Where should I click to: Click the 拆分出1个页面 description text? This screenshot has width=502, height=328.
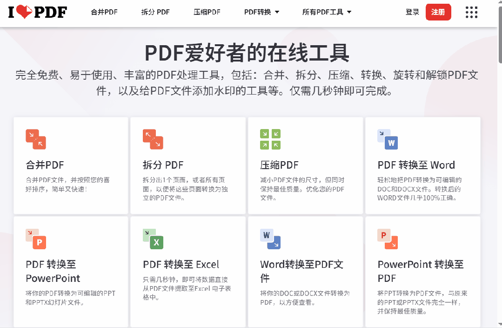tap(185, 189)
